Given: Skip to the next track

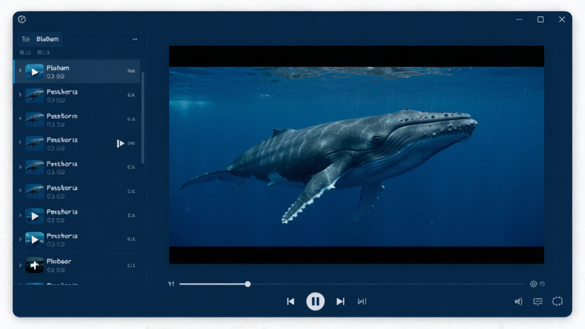Looking at the screenshot, I should click(x=340, y=302).
